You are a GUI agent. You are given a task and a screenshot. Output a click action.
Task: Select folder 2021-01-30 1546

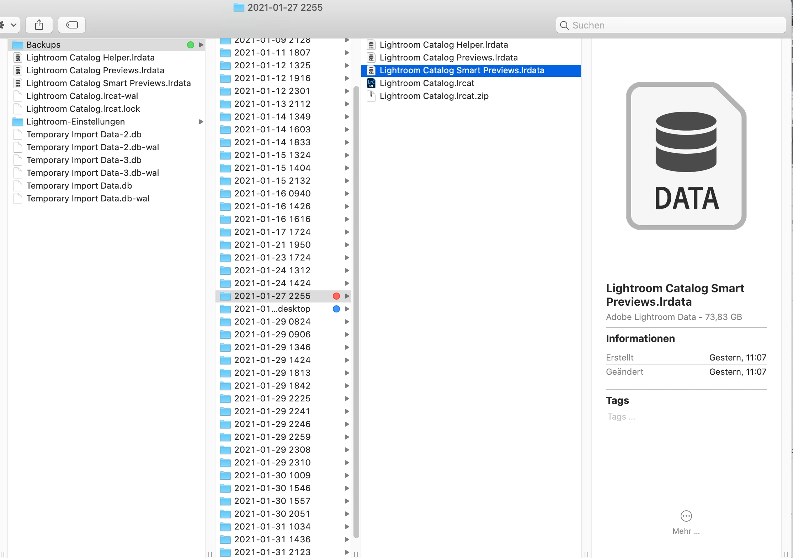(x=272, y=488)
